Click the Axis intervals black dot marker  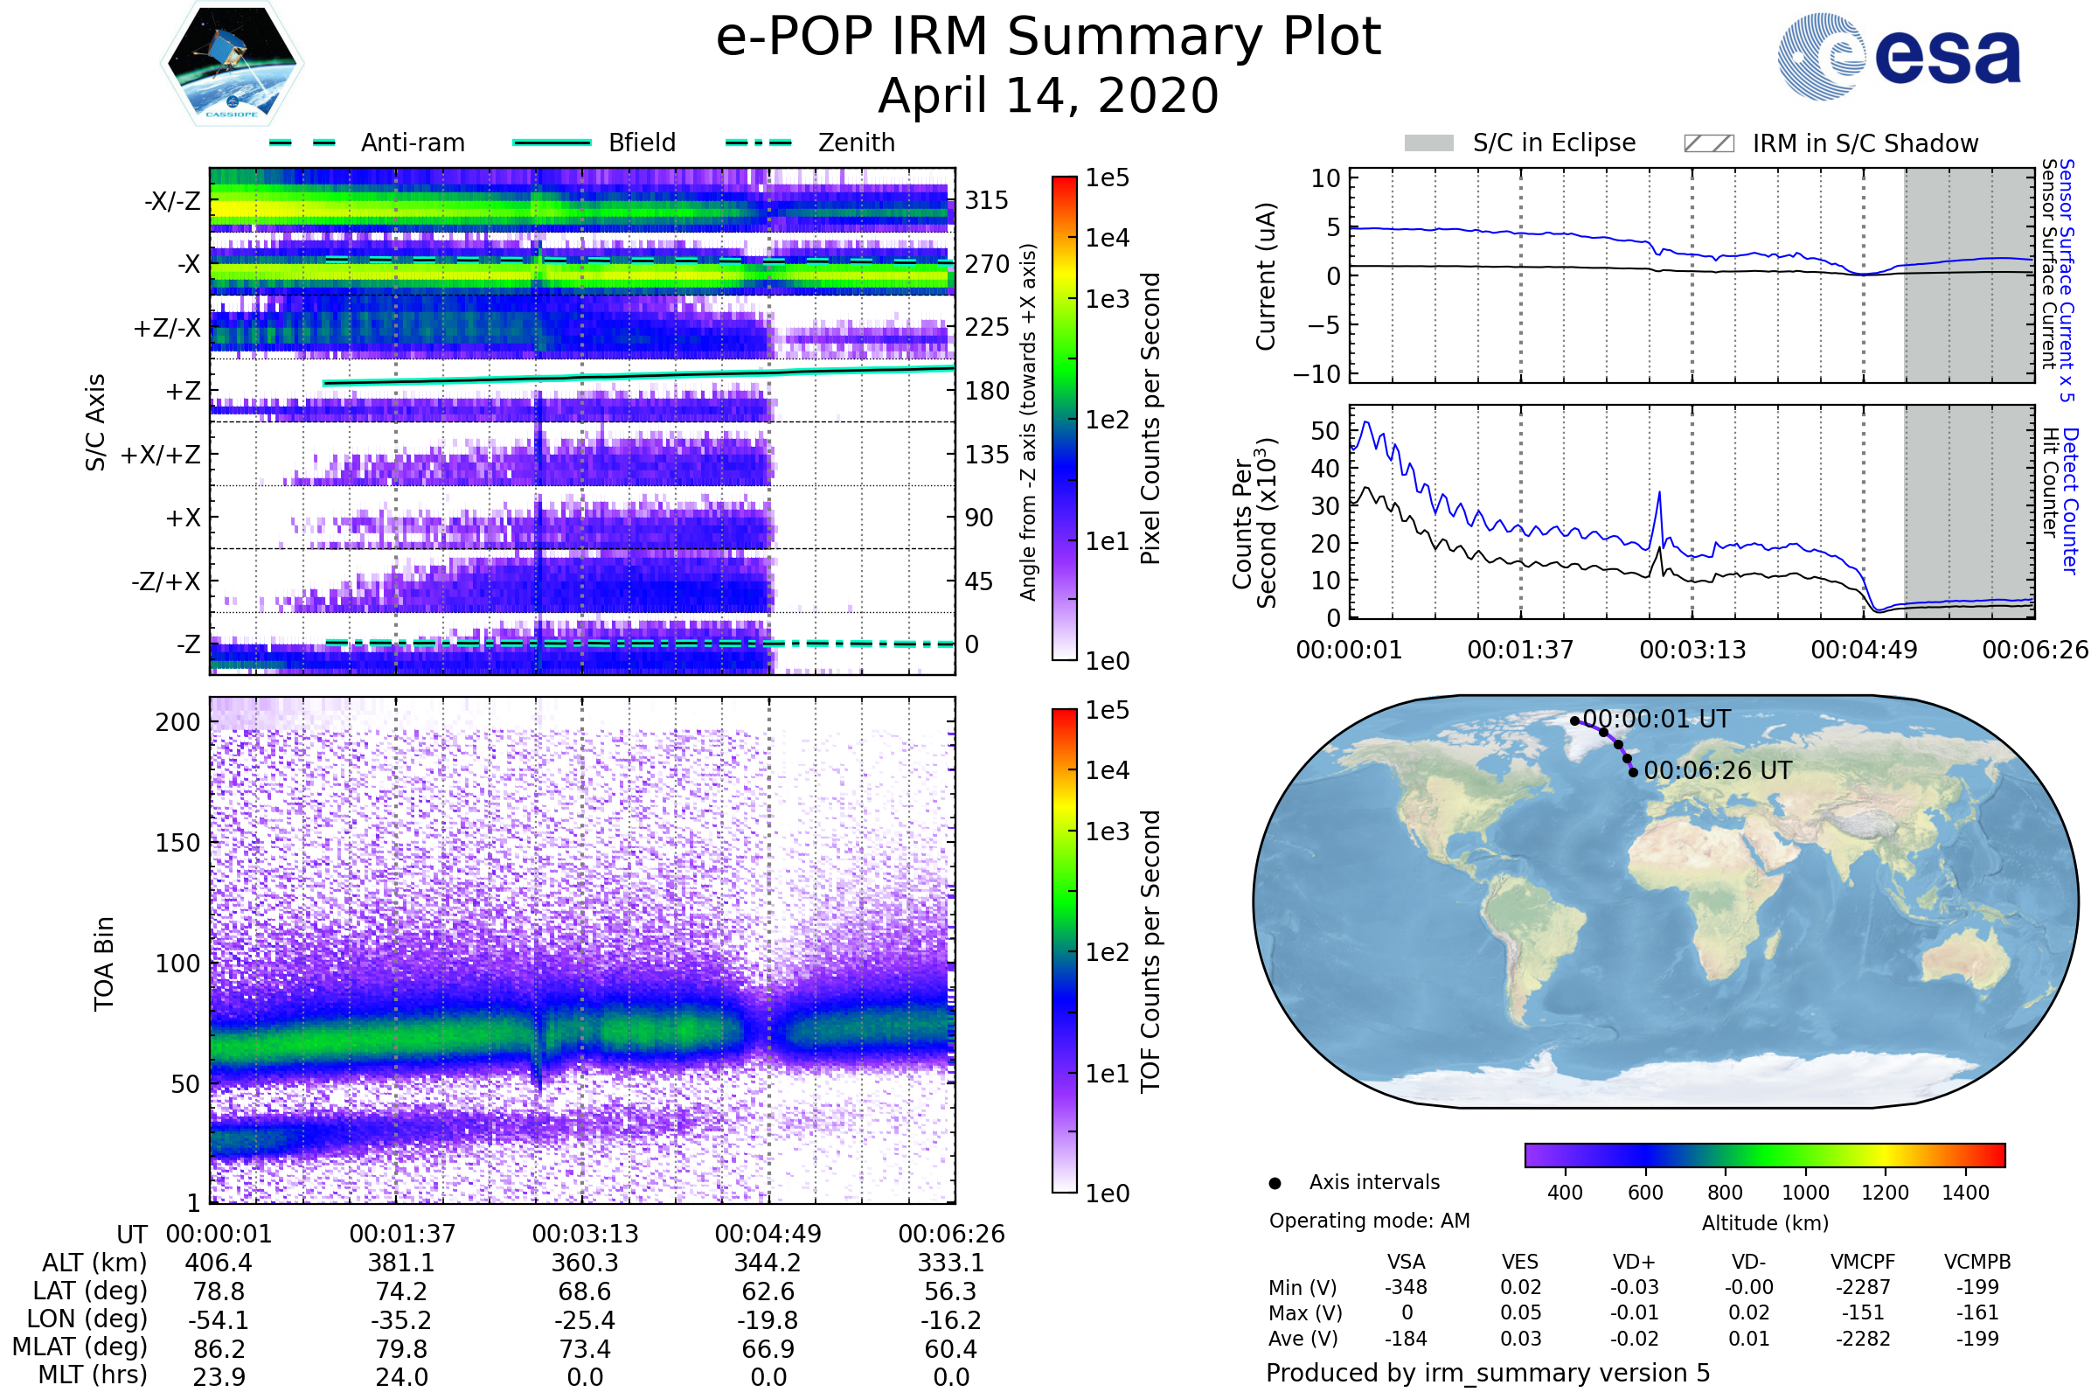(1275, 1183)
